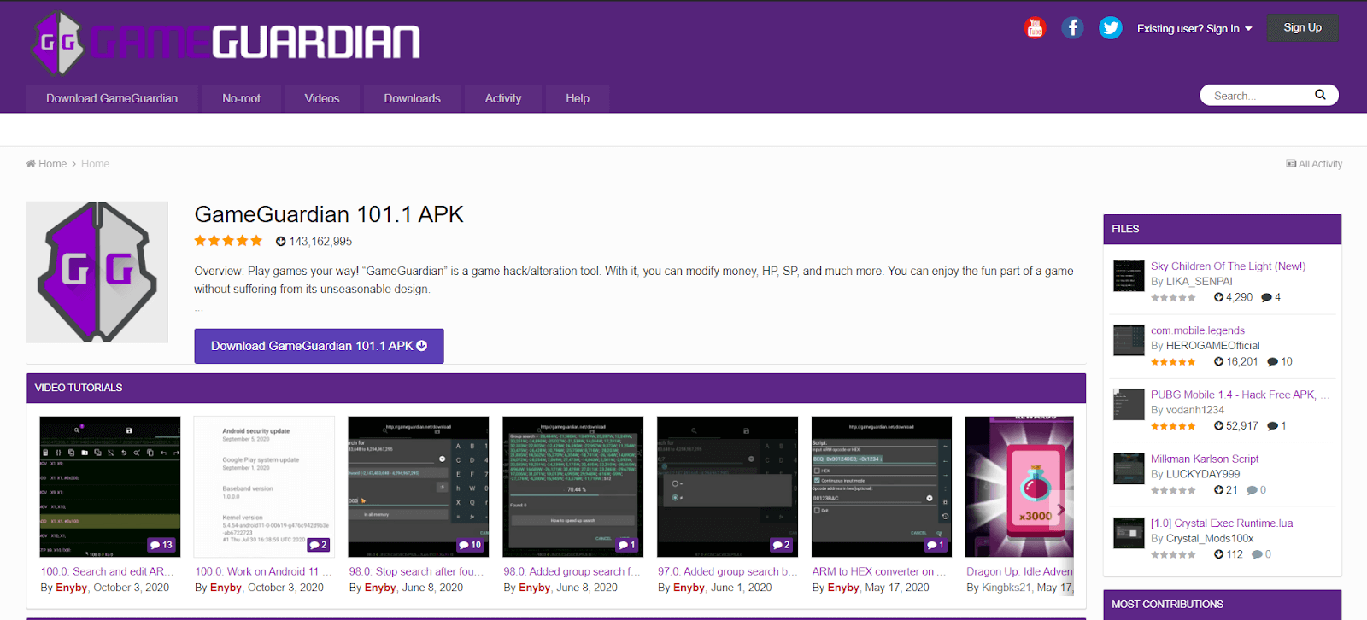This screenshot has height=620, width=1367.
Task: Click the five-star rating under GameGuardian 101.1 APK
Action: [x=228, y=241]
